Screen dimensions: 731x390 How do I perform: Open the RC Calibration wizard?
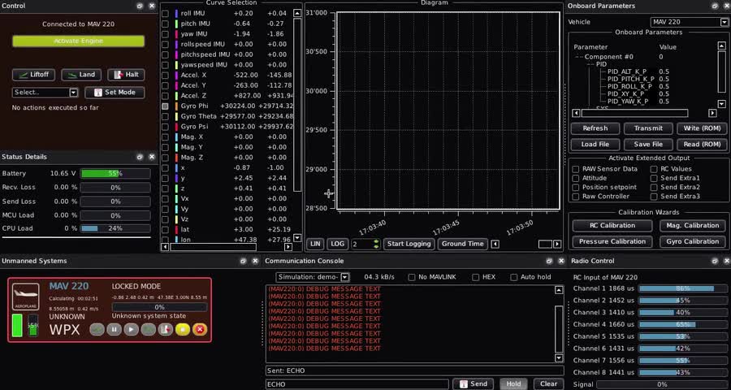coord(612,226)
